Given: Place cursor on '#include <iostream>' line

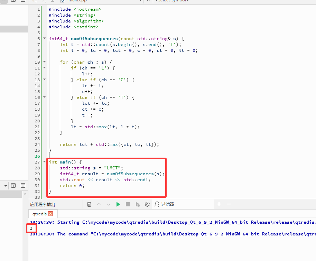Looking at the screenshot, I should 75,9.
